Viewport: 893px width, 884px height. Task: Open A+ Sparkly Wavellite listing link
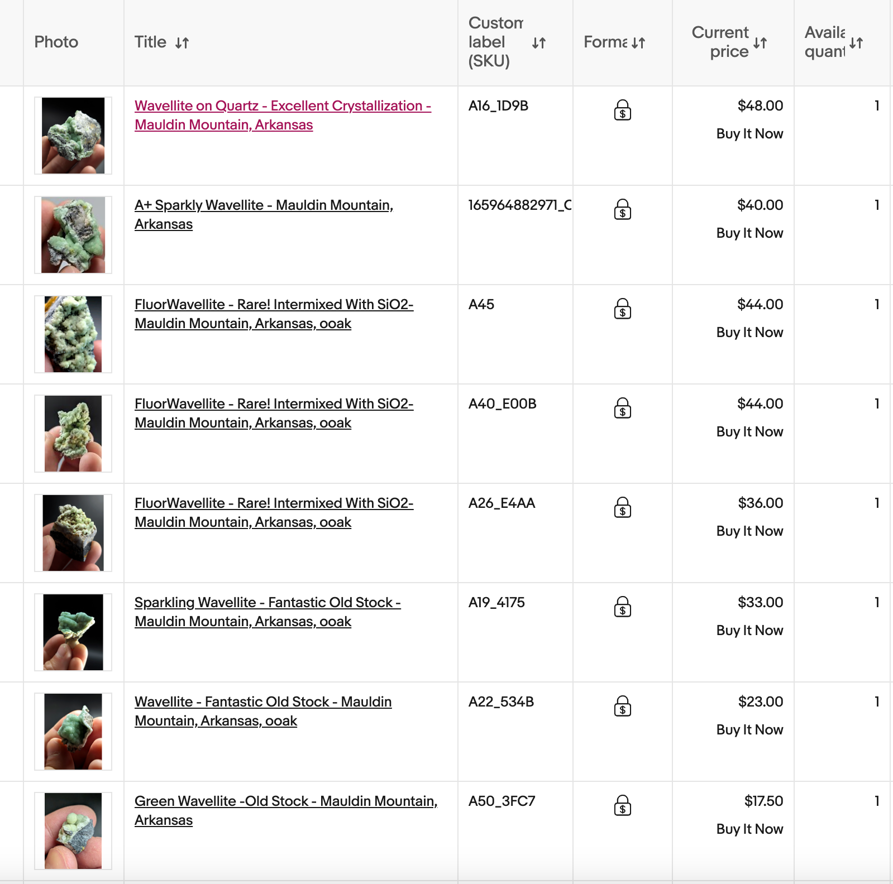264,205
